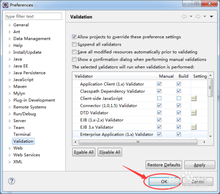Image resolution: width=220 pixels, height=194 pixels.
Task: Click the Help question mark icon
Action: coord(11,181)
